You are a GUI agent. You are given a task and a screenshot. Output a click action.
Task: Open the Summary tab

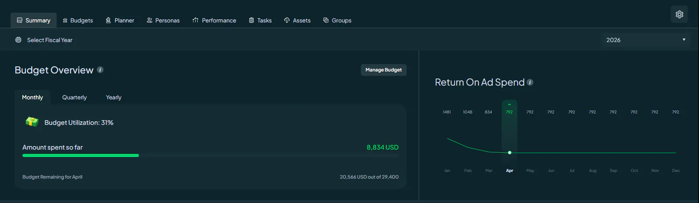[x=34, y=20]
